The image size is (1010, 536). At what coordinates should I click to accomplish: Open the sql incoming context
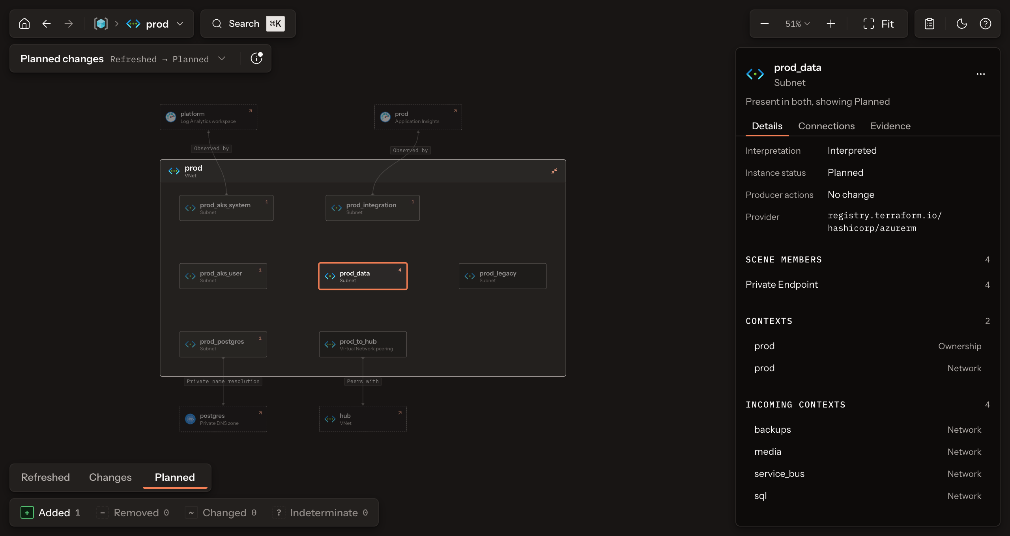pos(868,496)
